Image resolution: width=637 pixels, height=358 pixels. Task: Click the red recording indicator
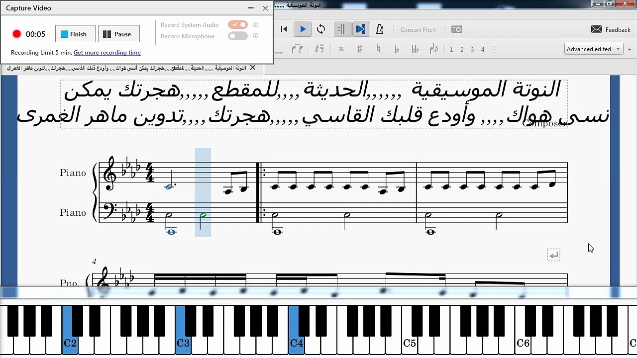[x=17, y=34]
